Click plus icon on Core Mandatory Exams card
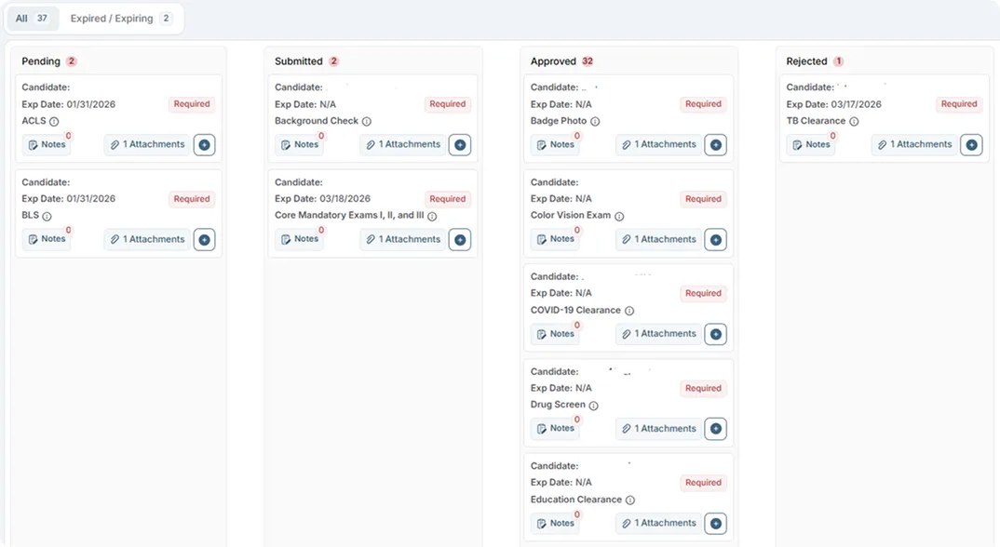1000x547 pixels. (460, 240)
